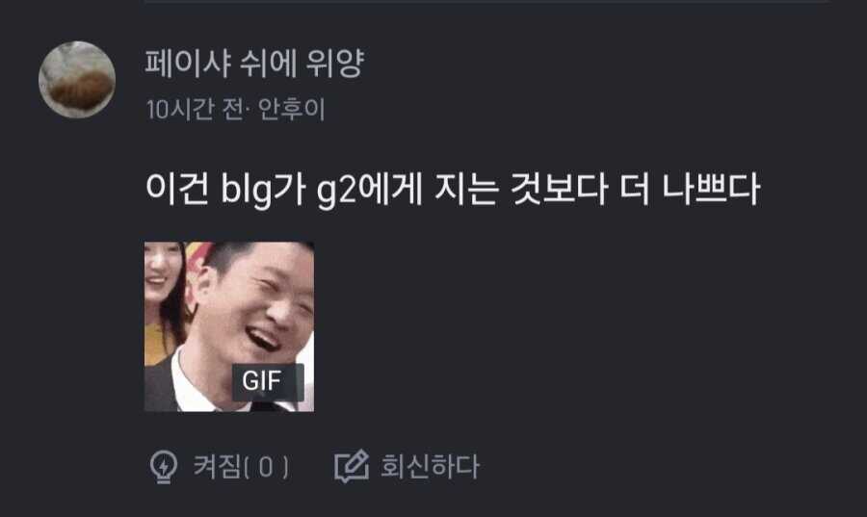The image size is (867, 517).
Task: Click the GIF badge on the thumbnail
Action: click(x=268, y=381)
